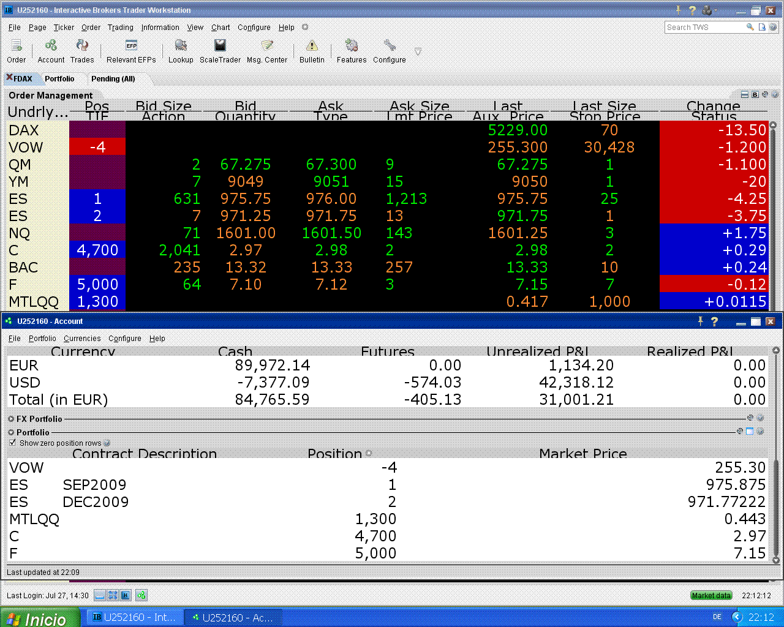Viewport: 784px width, 627px height.
Task: Click the Market data status button
Action: pyautogui.click(x=711, y=595)
